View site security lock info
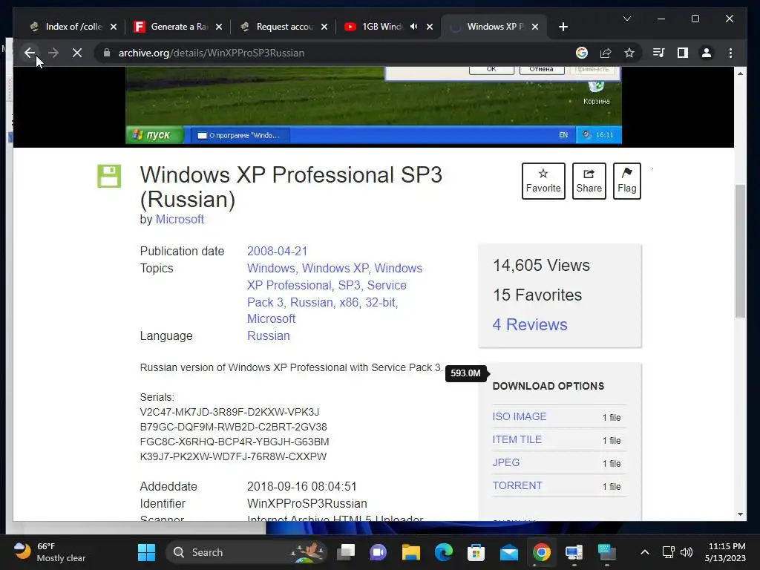This screenshot has height=570, width=760. pyautogui.click(x=107, y=53)
